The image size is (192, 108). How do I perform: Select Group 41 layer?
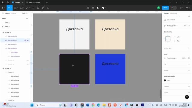pyautogui.click(x=11, y=72)
